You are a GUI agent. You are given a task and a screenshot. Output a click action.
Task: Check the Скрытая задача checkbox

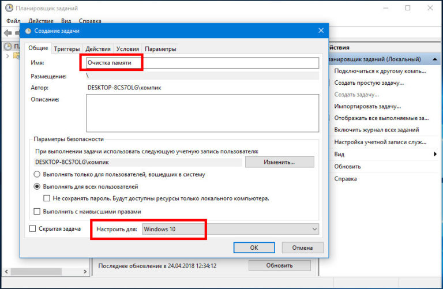click(33, 229)
